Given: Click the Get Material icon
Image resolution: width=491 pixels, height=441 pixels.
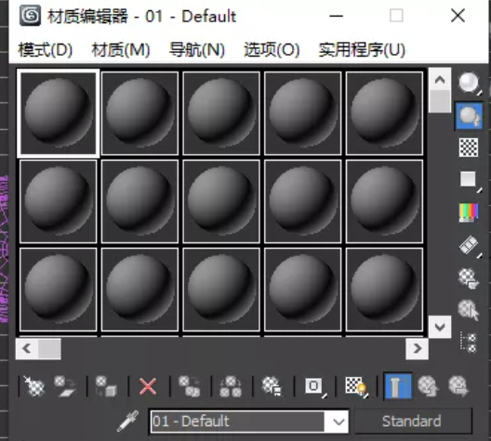Looking at the screenshot, I should point(33,386).
